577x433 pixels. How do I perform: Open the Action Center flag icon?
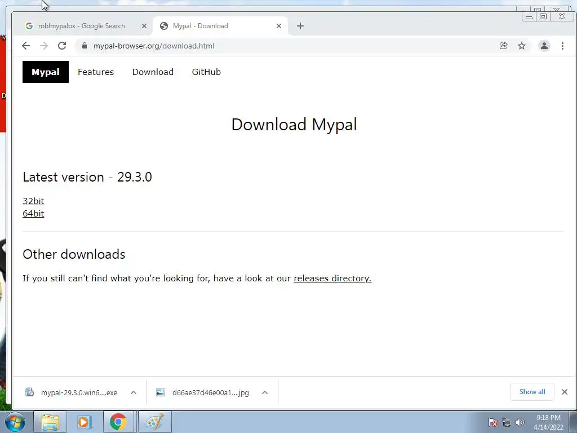(x=493, y=422)
